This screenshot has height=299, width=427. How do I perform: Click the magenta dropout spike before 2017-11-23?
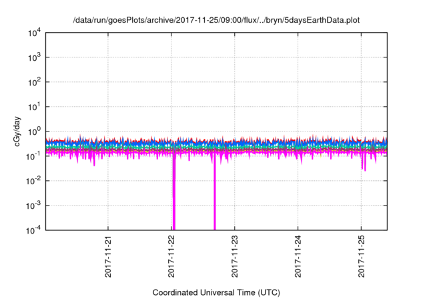click(215, 191)
